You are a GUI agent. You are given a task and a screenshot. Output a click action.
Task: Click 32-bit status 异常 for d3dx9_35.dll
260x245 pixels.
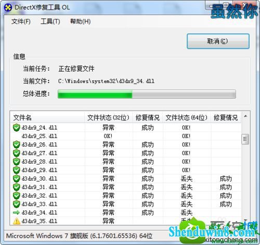108,221
